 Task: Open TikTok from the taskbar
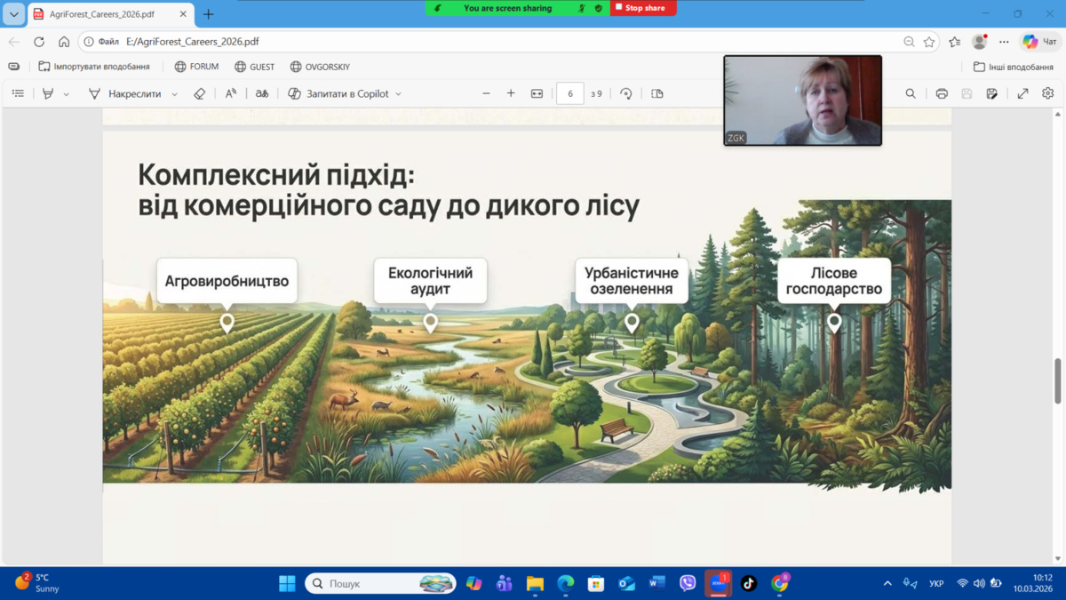749,583
